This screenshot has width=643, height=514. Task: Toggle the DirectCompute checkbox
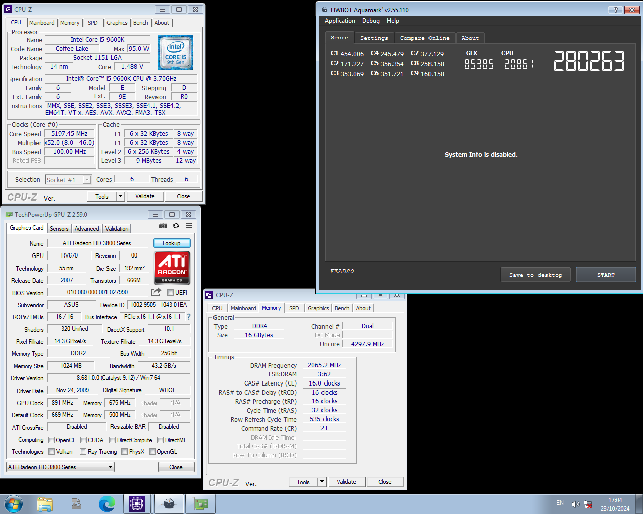pyautogui.click(x=113, y=440)
